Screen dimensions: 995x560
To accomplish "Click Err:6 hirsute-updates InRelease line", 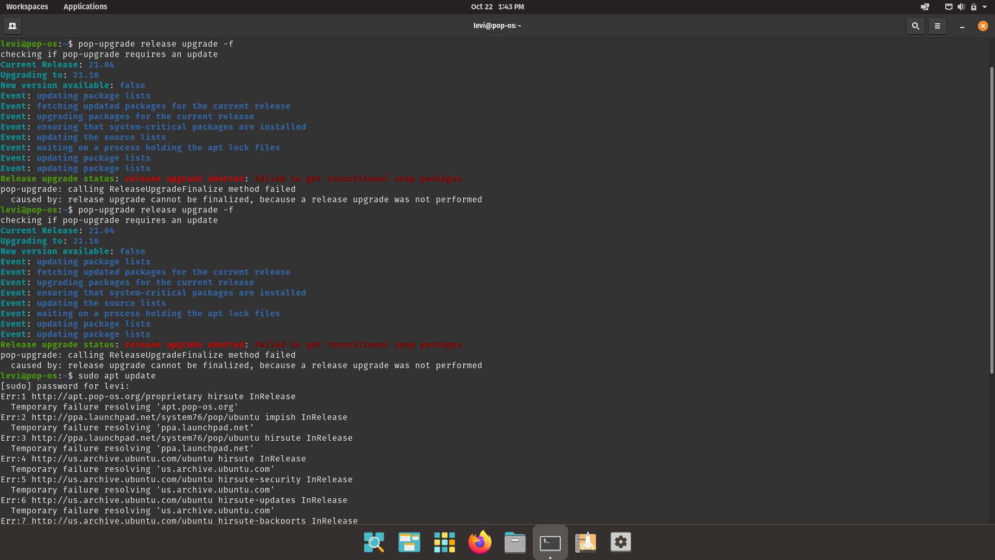I will pos(174,500).
